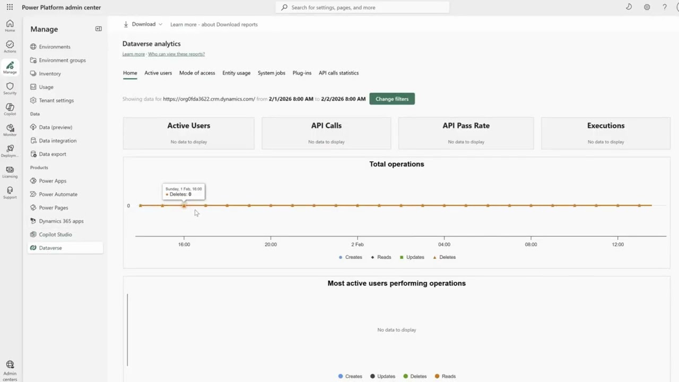679x382 pixels.
Task: Expand the Download dropdown
Action: 143,24
